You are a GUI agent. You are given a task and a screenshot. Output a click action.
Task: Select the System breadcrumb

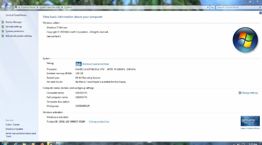[68, 7]
